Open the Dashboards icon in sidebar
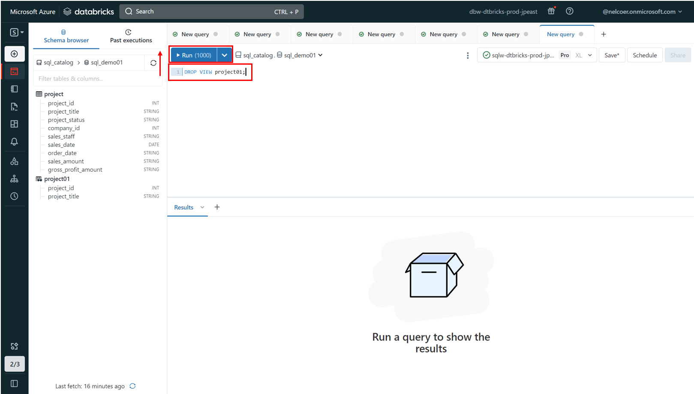This screenshot has width=694, height=394. tap(14, 124)
